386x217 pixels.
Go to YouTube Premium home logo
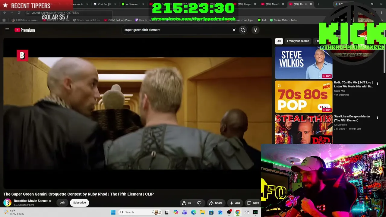[25, 30]
